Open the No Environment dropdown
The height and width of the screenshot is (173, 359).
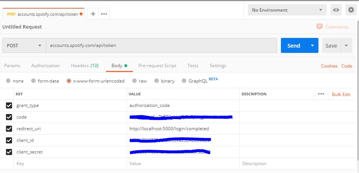click(x=287, y=10)
